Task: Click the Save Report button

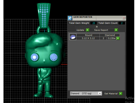Action: click(x=104, y=30)
